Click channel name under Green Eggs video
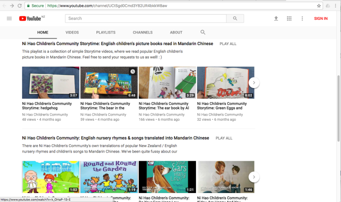 point(220,115)
